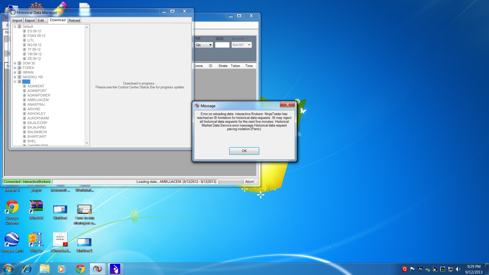Open Google Chrome desktop shortcut

pyautogui.click(x=12, y=207)
